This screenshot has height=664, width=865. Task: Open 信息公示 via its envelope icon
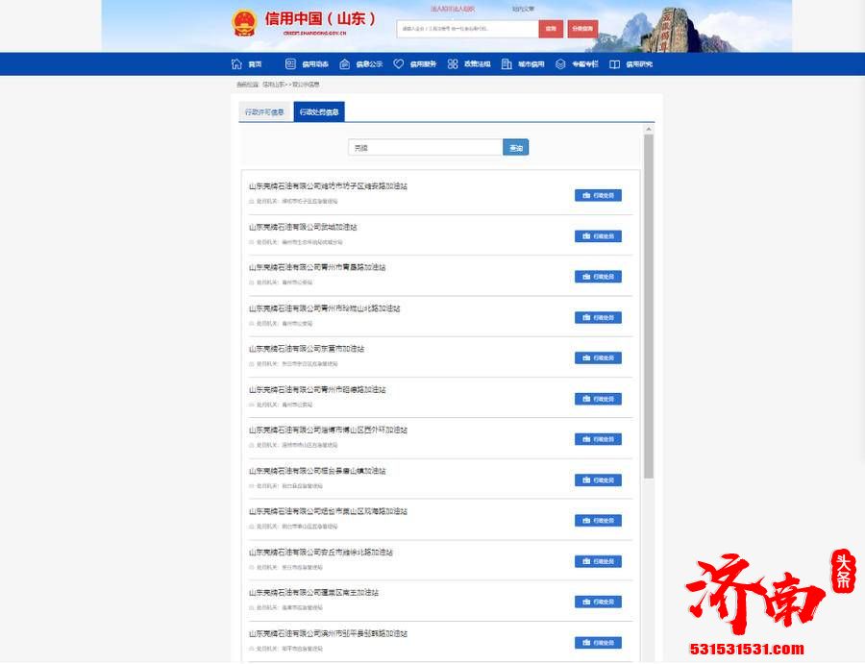(343, 63)
